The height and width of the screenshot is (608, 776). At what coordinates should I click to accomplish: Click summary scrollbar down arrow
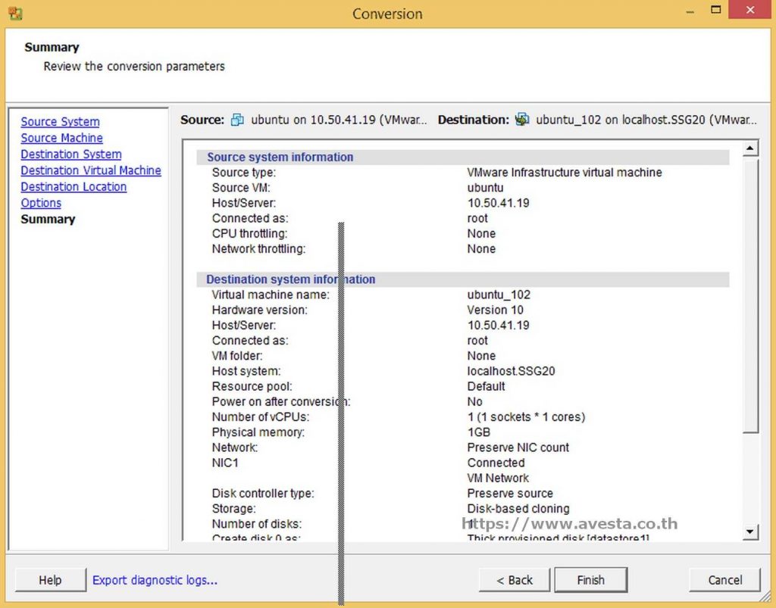coord(750,532)
